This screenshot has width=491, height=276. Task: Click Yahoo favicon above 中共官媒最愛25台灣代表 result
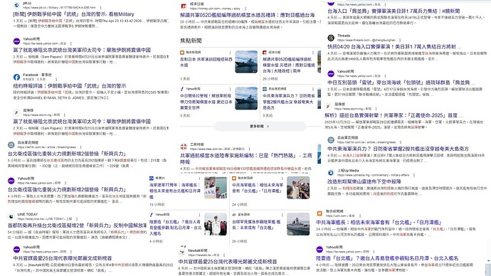tap(17, 249)
